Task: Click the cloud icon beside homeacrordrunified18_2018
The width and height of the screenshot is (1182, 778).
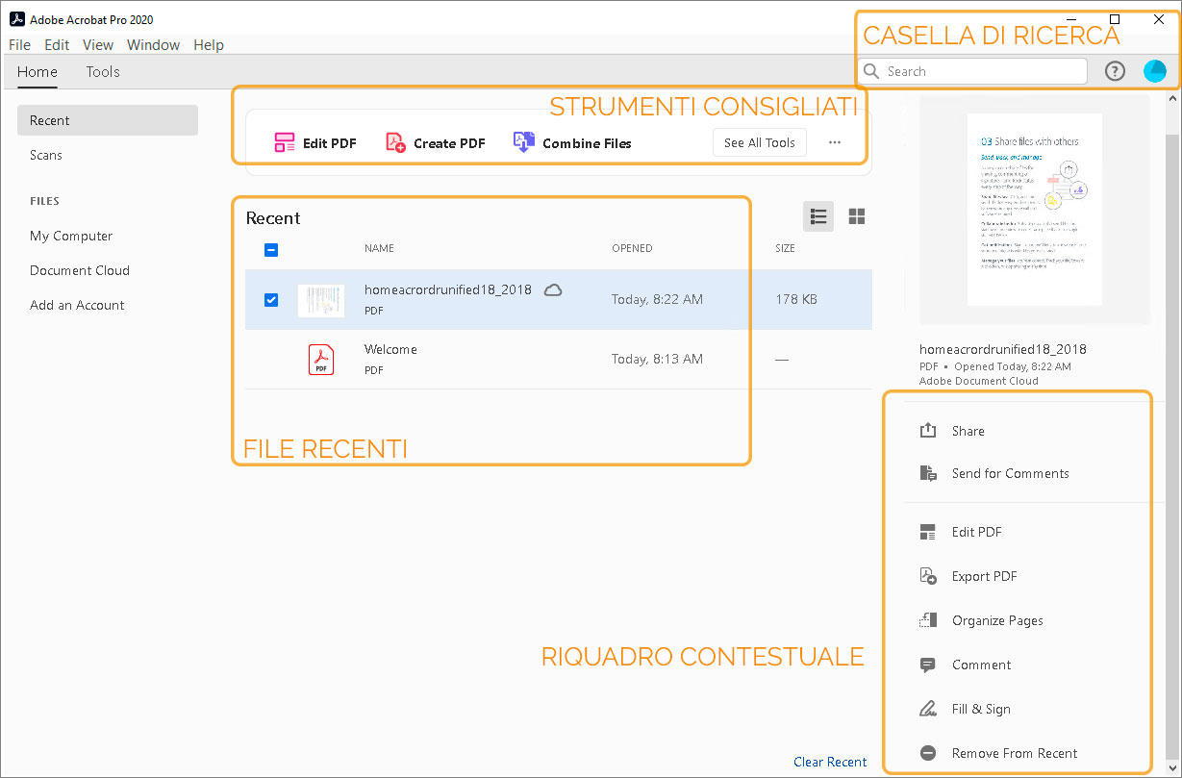Action: tap(553, 289)
